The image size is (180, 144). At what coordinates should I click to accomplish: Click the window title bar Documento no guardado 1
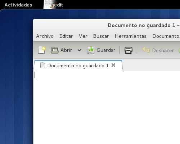tap(141, 25)
